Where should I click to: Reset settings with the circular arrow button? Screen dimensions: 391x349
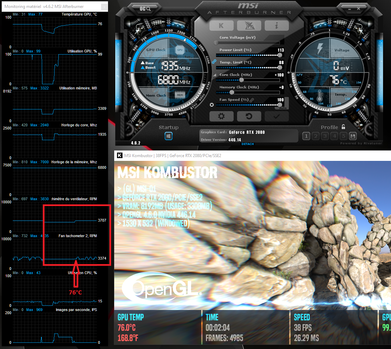pos(249,116)
